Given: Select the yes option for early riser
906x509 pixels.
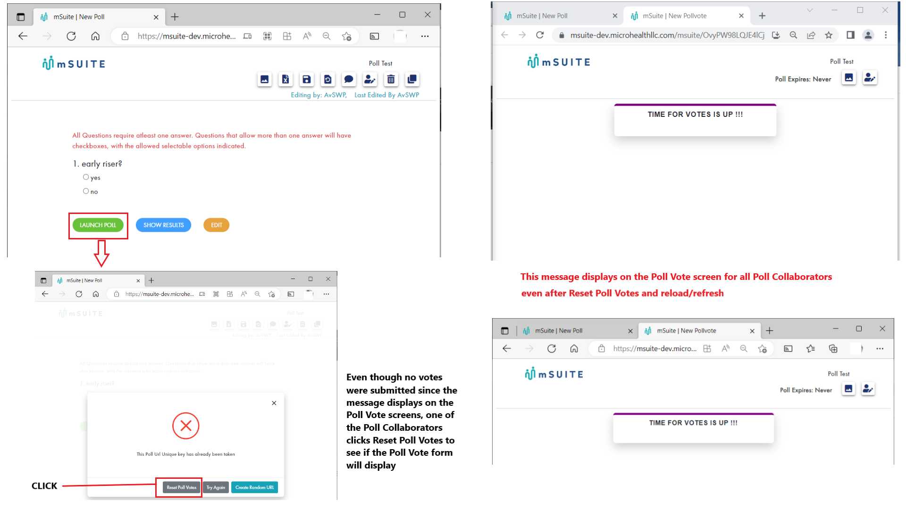Looking at the screenshot, I should tap(85, 177).
